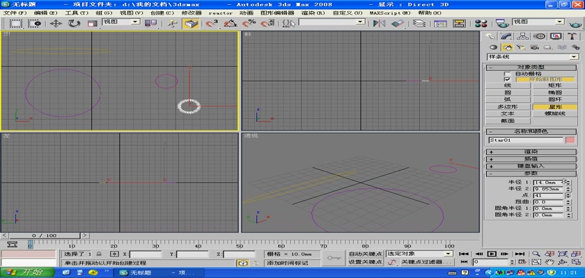Viewport: 585px width, 278px height.
Task: Select the Lights category icon
Action: tap(521, 47)
